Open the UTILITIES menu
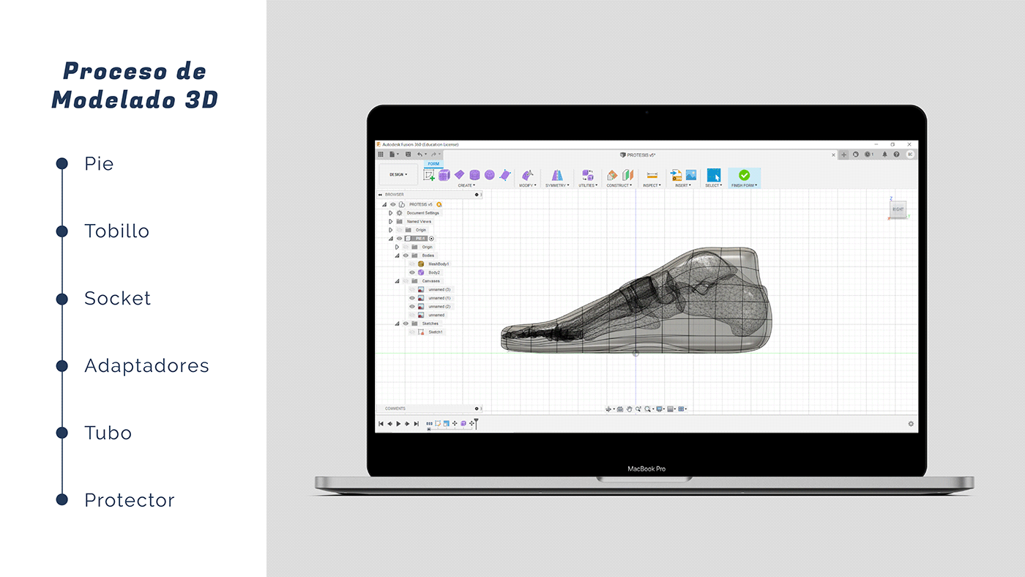 point(588,185)
